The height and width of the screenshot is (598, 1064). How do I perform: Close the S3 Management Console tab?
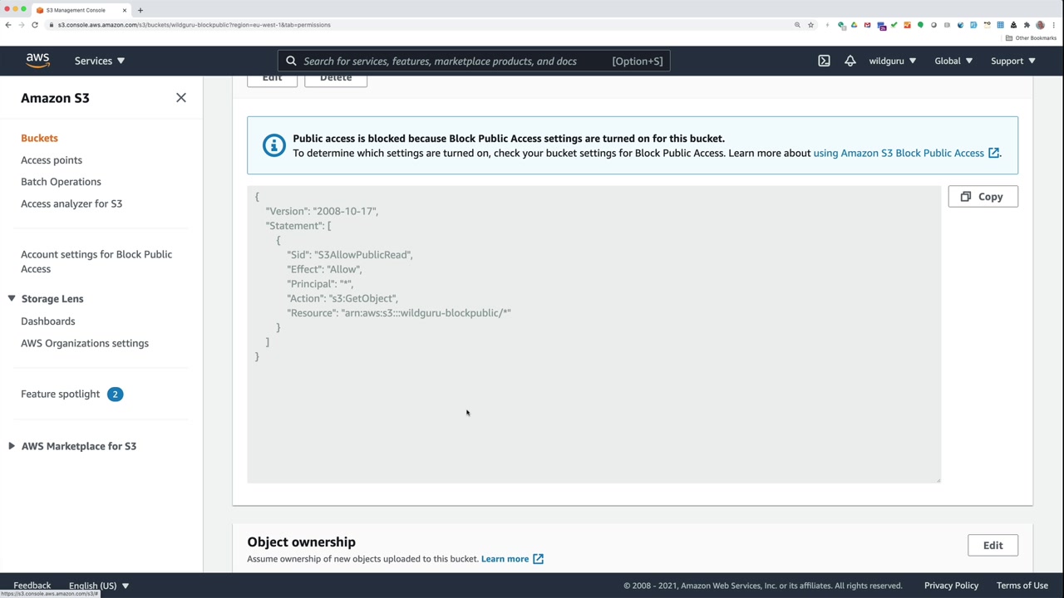(x=125, y=10)
